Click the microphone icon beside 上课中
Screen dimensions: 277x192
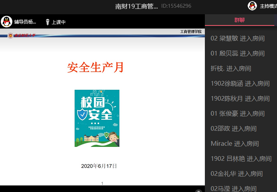pyautogui.click(x=47, y=22)
